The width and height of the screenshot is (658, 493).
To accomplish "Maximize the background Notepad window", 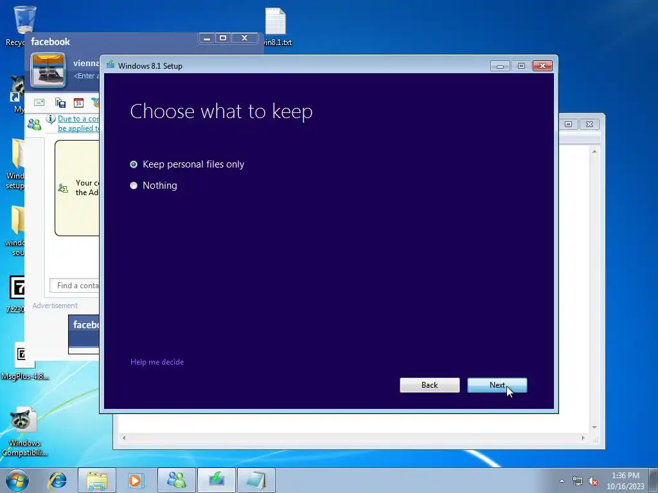I will [x=568, y=124].
